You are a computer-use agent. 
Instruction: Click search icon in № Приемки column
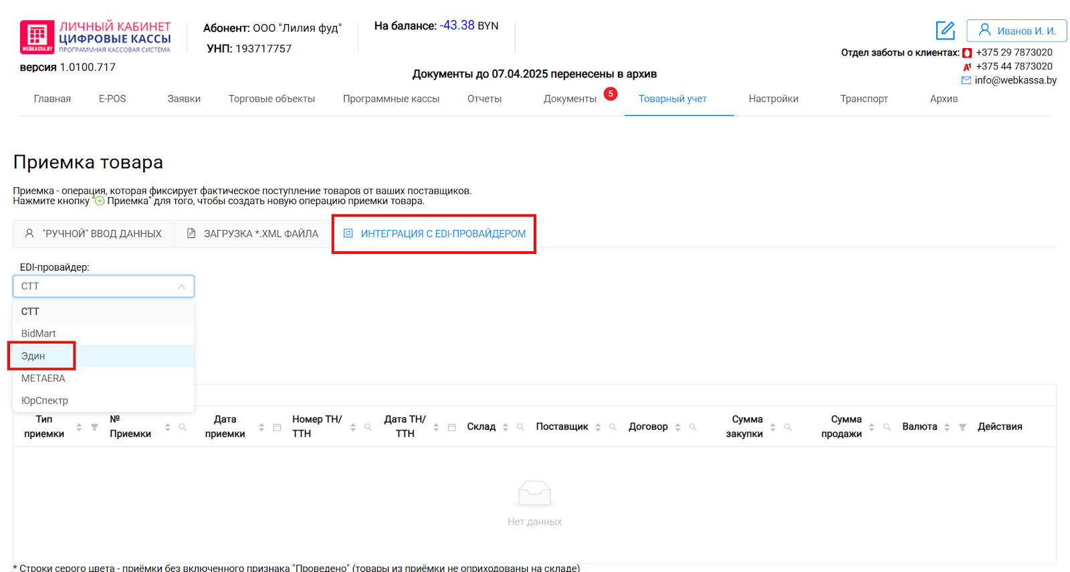183,427
